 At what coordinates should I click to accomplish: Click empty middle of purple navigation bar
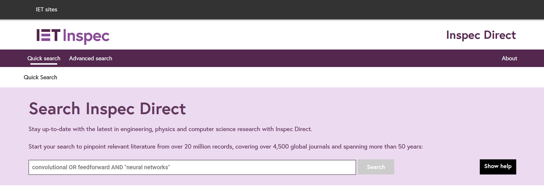click(292, 58)
